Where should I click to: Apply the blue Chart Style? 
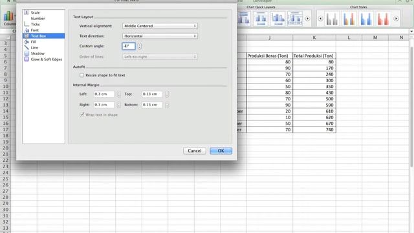(366, 19)
